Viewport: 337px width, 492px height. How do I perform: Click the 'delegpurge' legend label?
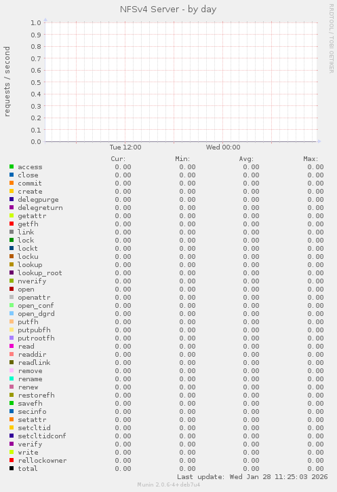click(38, 200)
